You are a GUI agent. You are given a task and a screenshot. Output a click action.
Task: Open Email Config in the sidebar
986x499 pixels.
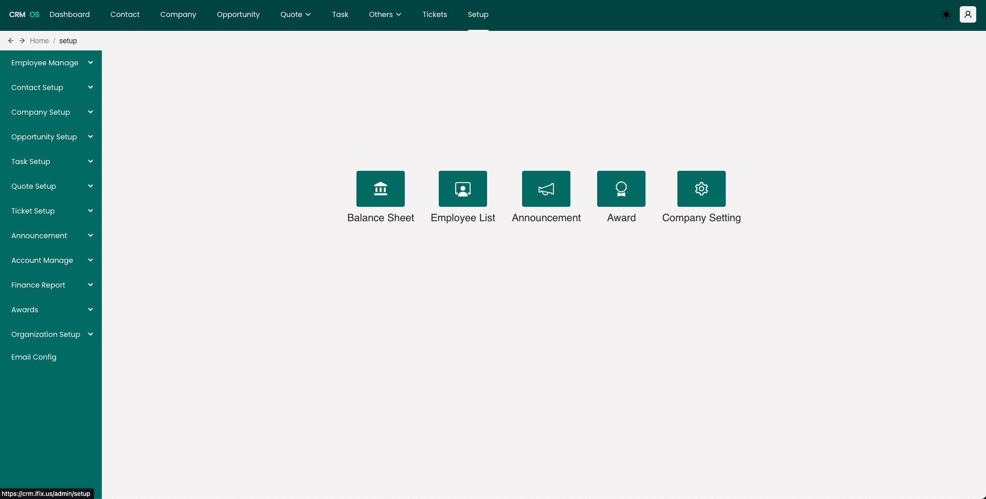34,357
